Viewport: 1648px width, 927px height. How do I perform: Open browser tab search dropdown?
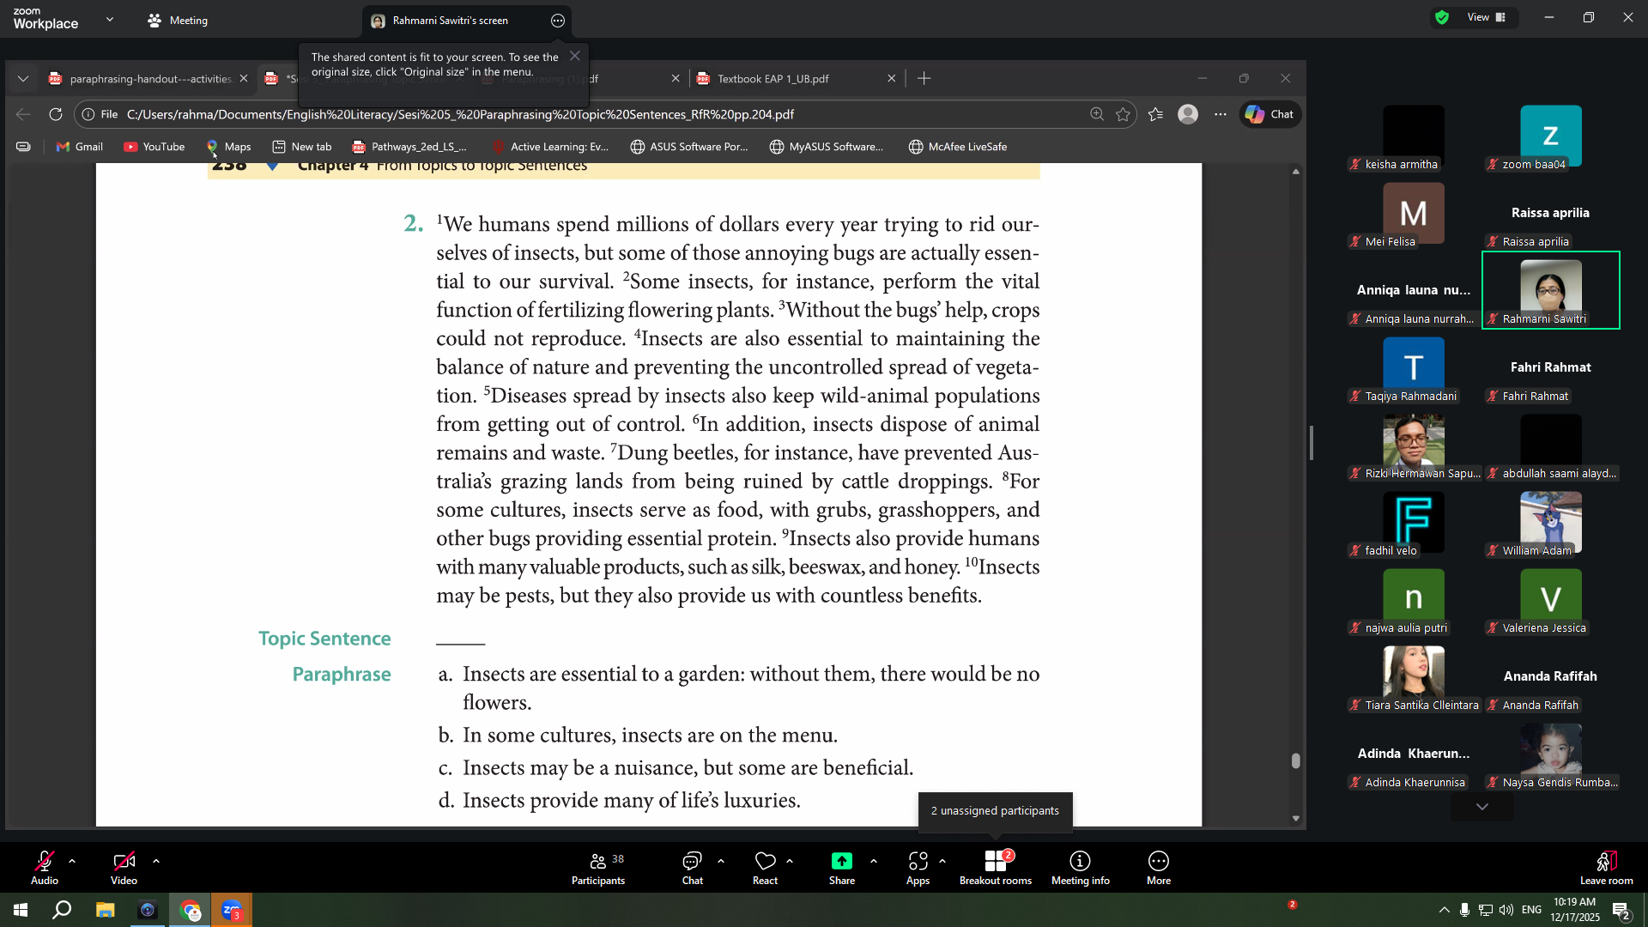(23, 78)
